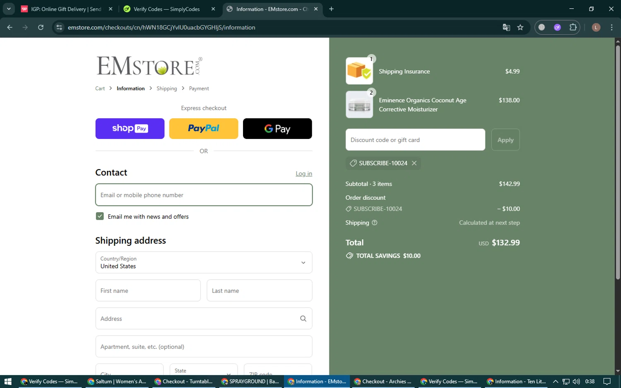
Task: Click the browser back arrow
Action: click(x=10, y=27)
